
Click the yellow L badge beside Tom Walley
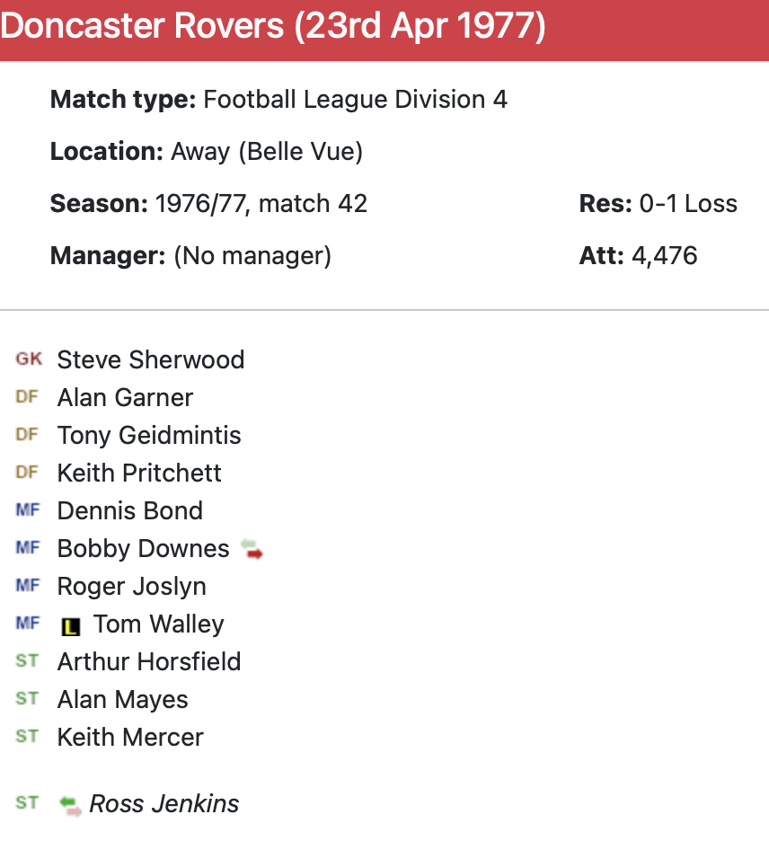coord(71,625)
